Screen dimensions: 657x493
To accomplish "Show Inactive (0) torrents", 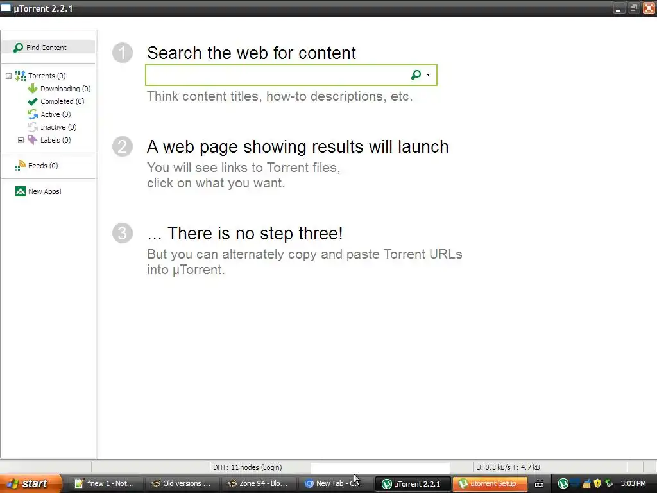I will tap(58, 127).
